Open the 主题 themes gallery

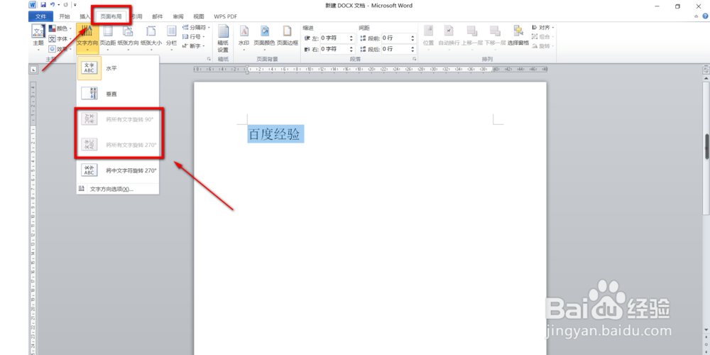pyautogui.click(x=38, y=38)
